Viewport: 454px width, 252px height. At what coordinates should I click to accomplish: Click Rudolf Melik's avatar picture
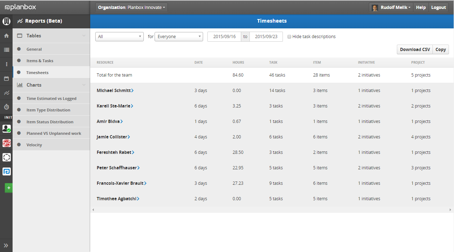(x=375, y=8)
